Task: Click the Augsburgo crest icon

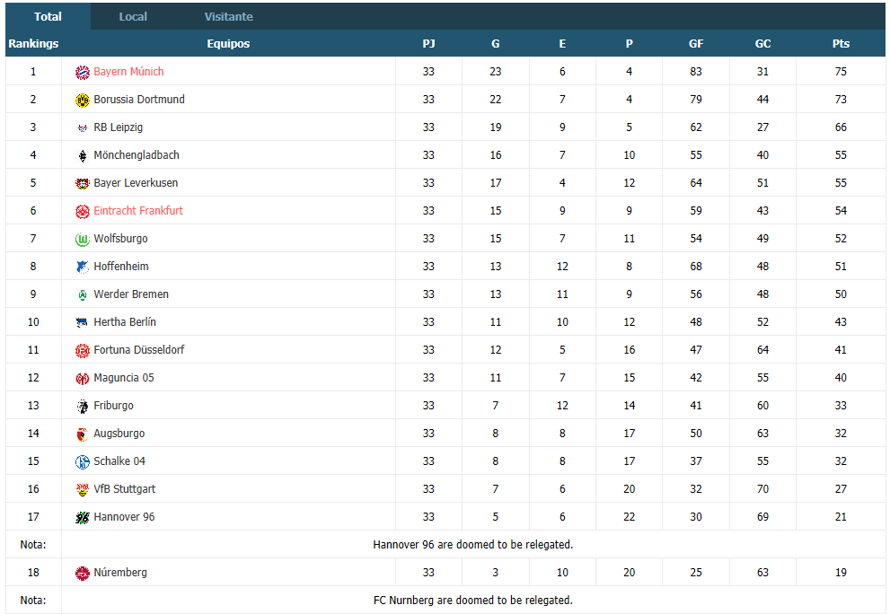Action: pyautogui.click(x=83, y=434)
